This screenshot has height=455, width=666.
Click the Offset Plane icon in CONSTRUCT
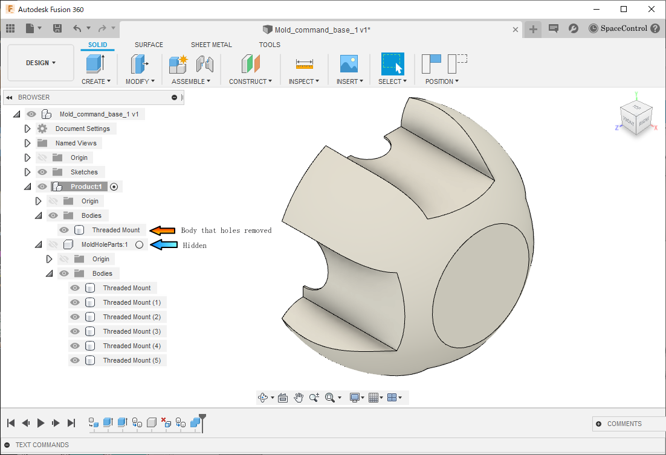coord(251,64)
